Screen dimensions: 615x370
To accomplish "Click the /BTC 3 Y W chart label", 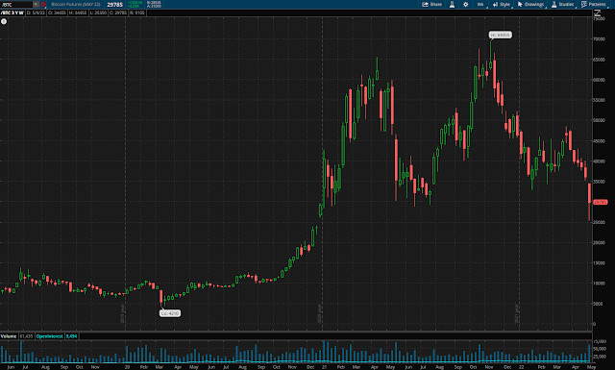I will [x=12, y=12].
